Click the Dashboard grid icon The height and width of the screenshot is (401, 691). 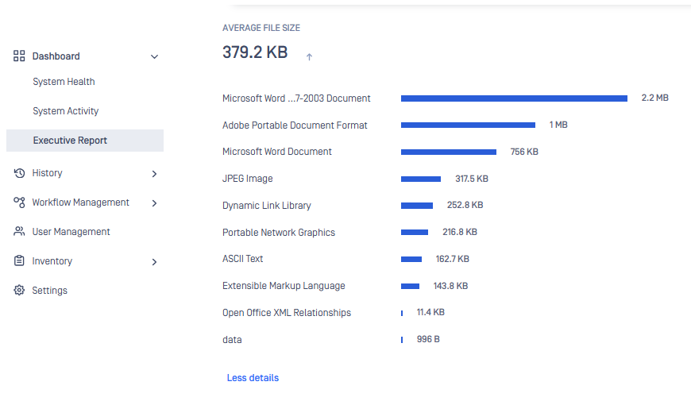tap(20, 56)
